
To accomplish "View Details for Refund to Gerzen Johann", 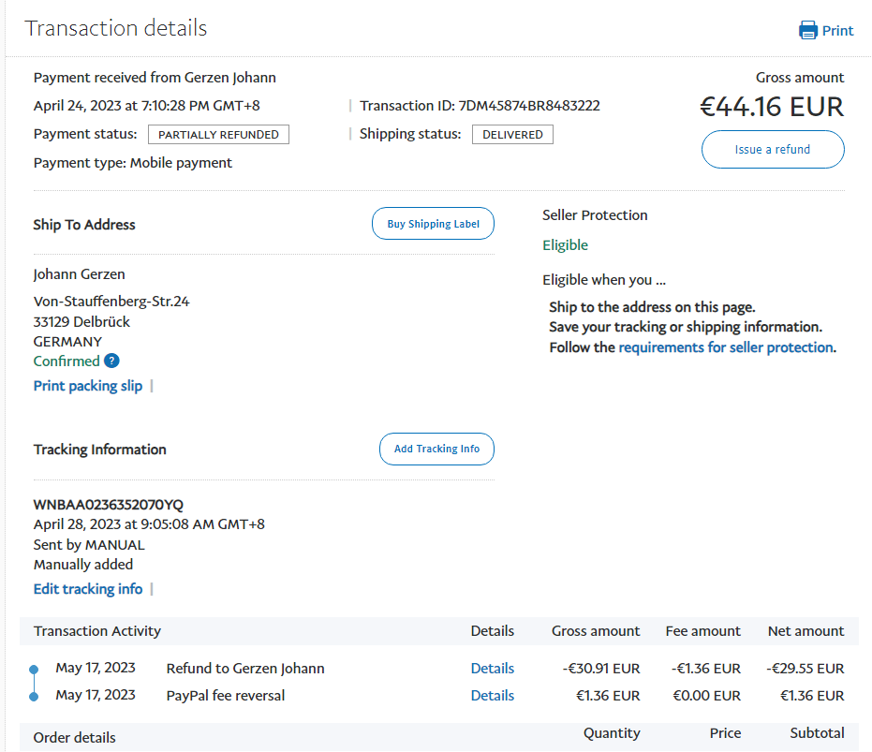I will click(492, 669).
